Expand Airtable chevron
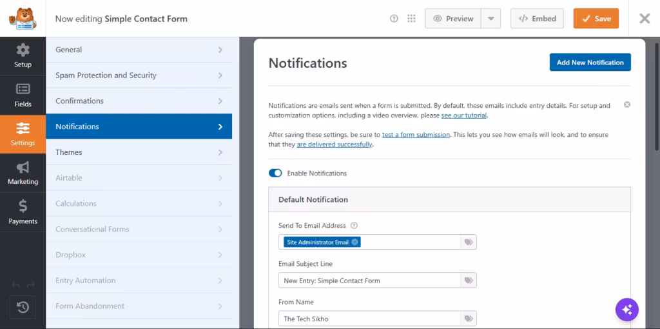The width and height of the screenshot is (660, 329). [220, 178]
